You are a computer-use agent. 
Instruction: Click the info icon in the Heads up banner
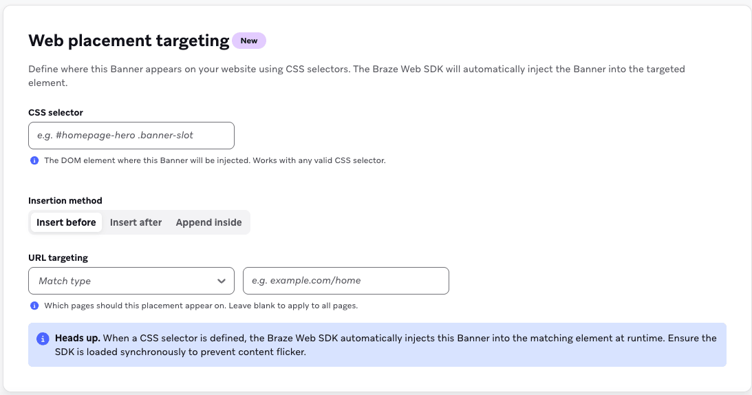43,339
